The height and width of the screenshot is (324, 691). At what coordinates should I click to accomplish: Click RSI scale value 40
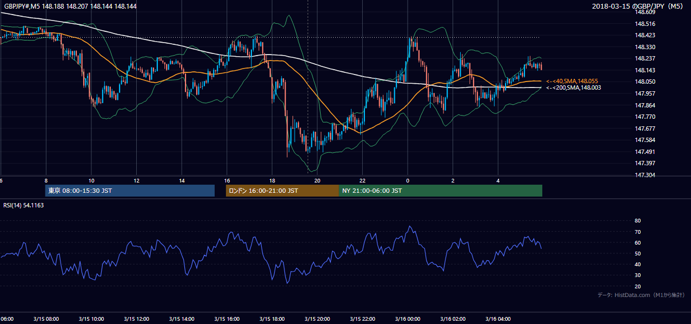[x=637, y=265]
